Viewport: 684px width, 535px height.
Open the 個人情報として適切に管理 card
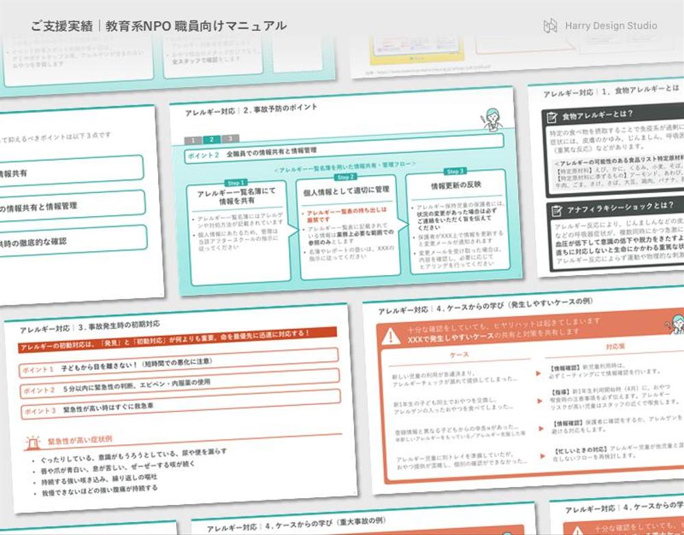(348, 227)
